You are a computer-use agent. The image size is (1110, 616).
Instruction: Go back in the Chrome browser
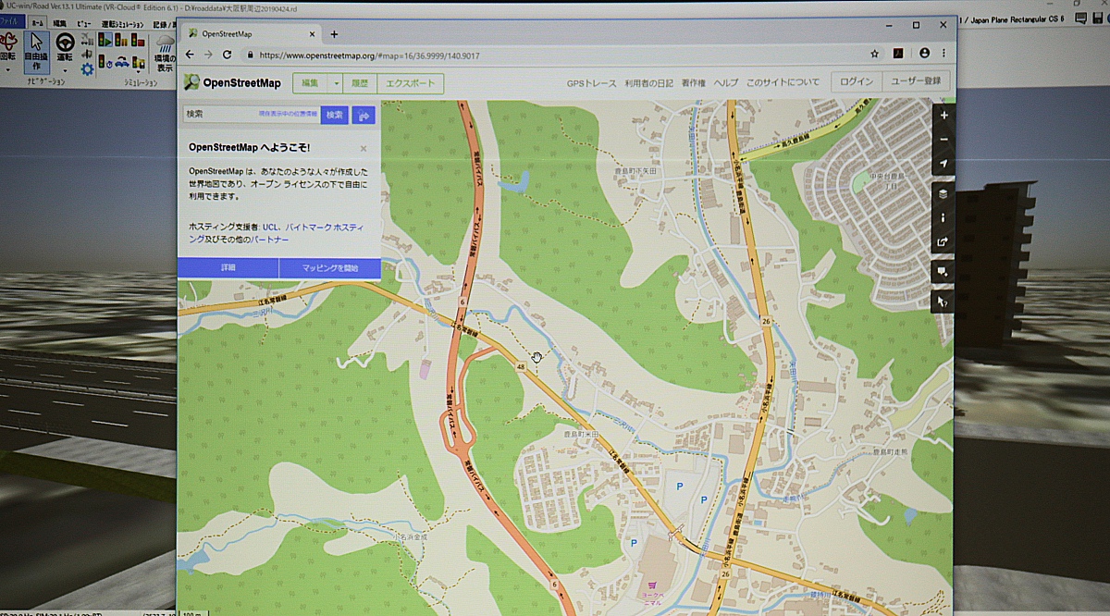tap(191, 55)
